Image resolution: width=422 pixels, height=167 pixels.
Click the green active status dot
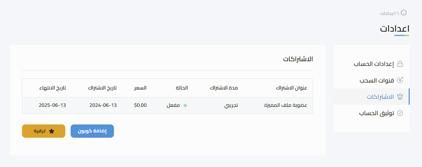[x=185, y=105]
